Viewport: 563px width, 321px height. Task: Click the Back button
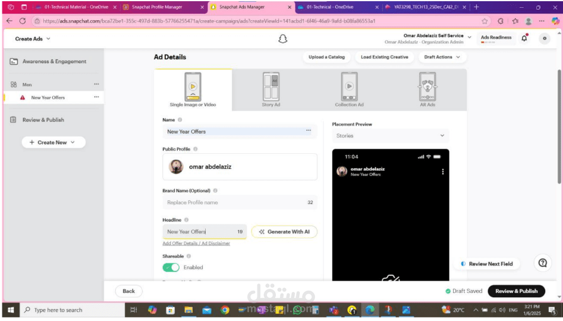click(128, 291)
